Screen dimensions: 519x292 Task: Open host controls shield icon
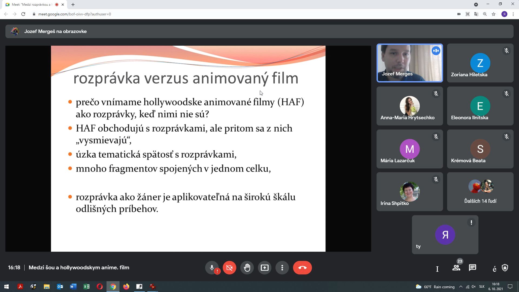(505, 268)
